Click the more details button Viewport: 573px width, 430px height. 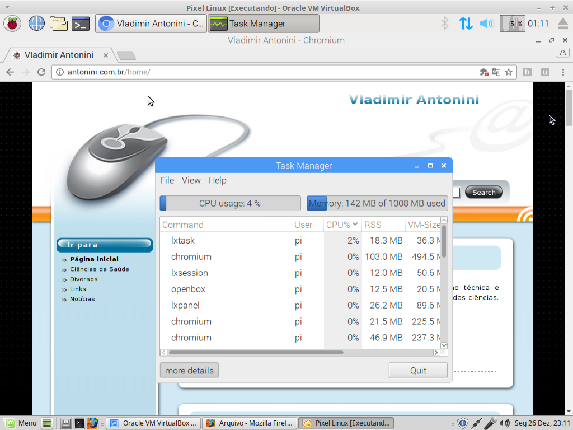tap(189, 371)
